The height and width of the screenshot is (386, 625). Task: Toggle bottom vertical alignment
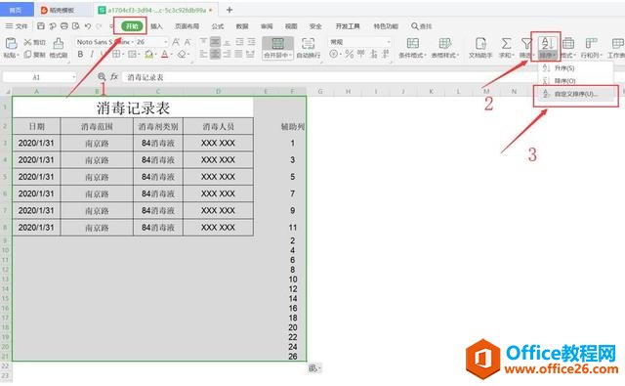(x=227, y=42)
